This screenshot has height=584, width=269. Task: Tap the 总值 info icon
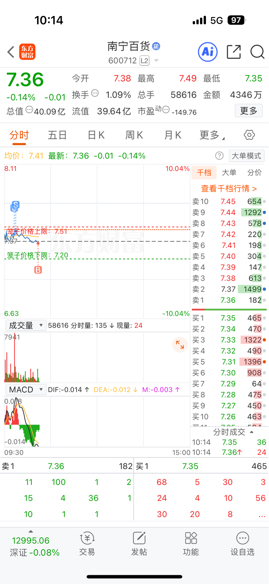click(29, 110)
